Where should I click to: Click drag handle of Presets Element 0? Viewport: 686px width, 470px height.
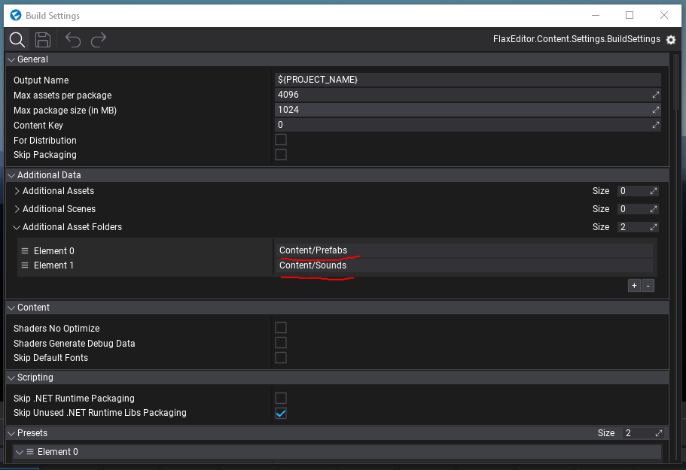[x=30, y=452]
